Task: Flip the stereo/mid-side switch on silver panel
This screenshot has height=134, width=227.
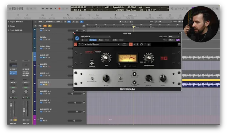Action: pos(120,78)
